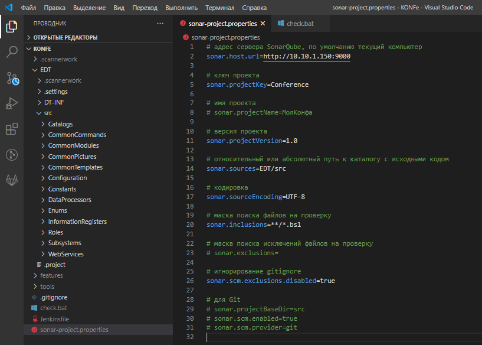Open the Выполнить menu
The image size is (482, 345).
point(182,8)
